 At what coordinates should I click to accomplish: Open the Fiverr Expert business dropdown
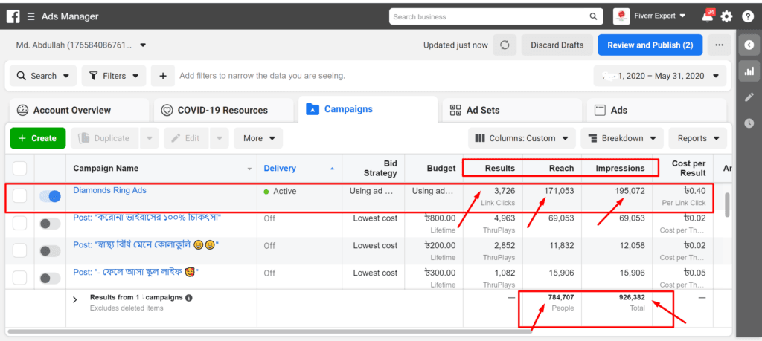point(659,16)
